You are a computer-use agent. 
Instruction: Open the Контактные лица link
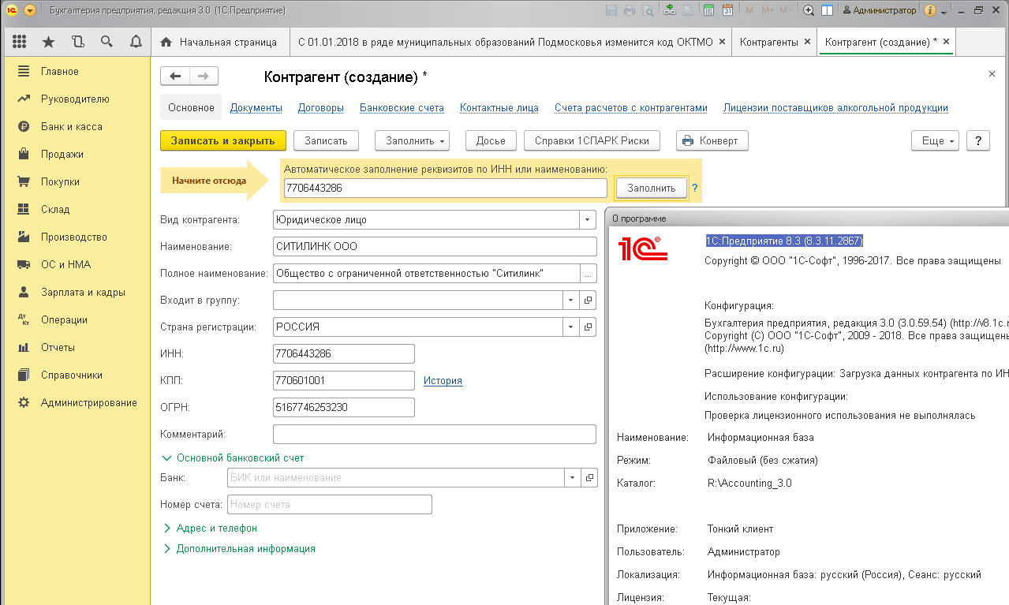(499, 108)
